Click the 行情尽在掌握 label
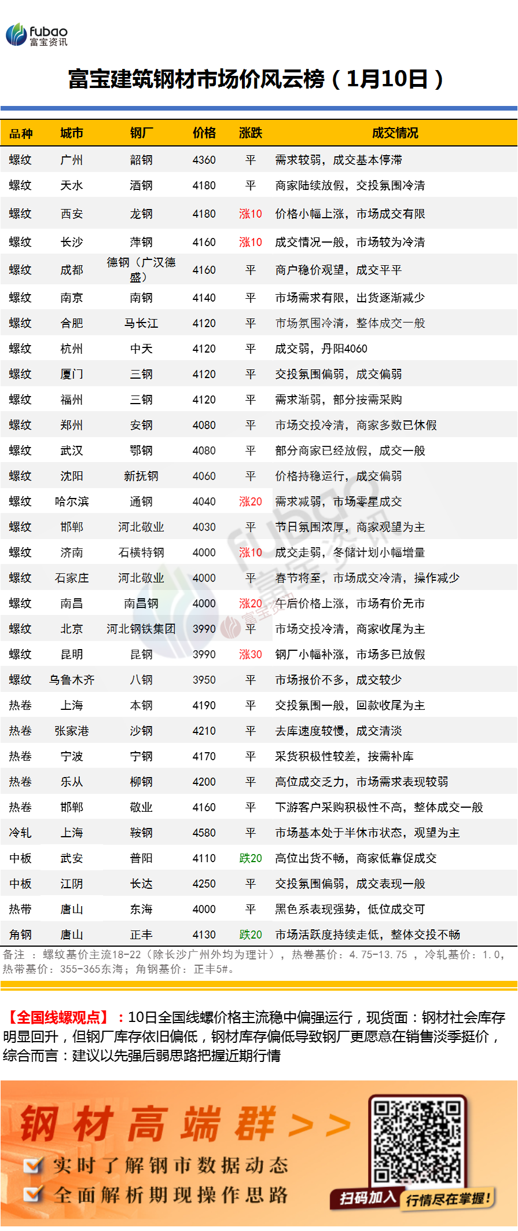 tap(449, 1198)
